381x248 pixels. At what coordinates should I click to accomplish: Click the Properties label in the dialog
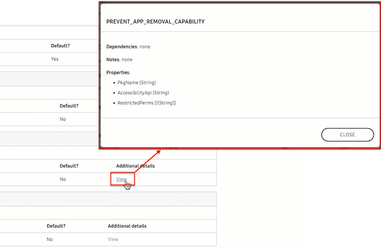coord(118,73)
